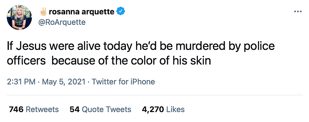Viewport: 309px width, 122px height.
Task: Click the tweet's first line starting "If Jesus"
Action: [x=141, y=46]
